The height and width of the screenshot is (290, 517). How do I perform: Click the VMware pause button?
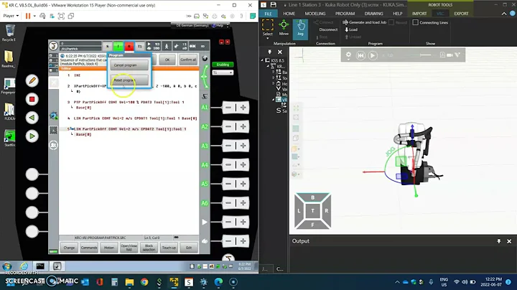point(28,16)
